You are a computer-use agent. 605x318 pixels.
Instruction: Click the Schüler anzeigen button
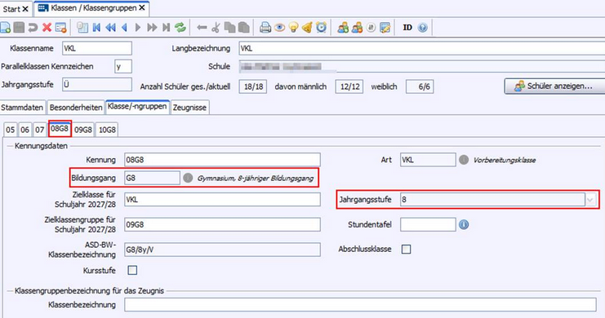554,86
